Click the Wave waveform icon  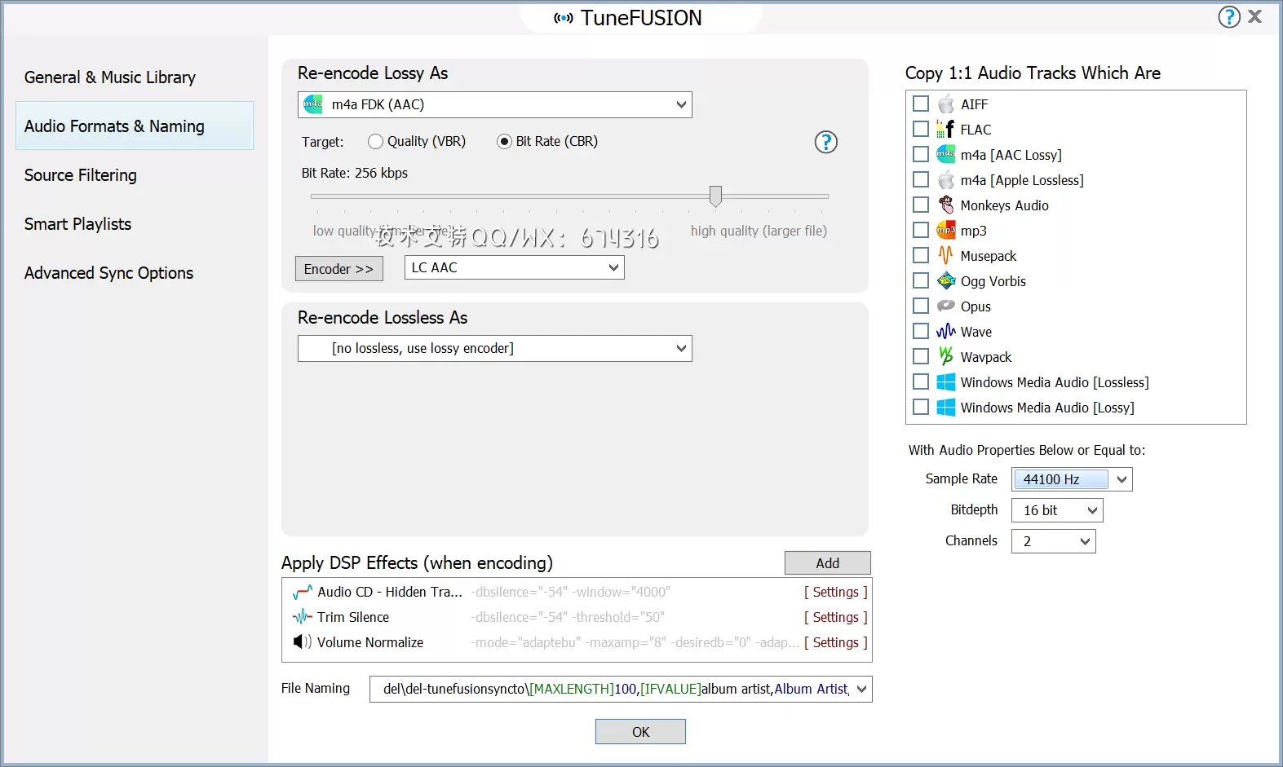tap(945, 332)
